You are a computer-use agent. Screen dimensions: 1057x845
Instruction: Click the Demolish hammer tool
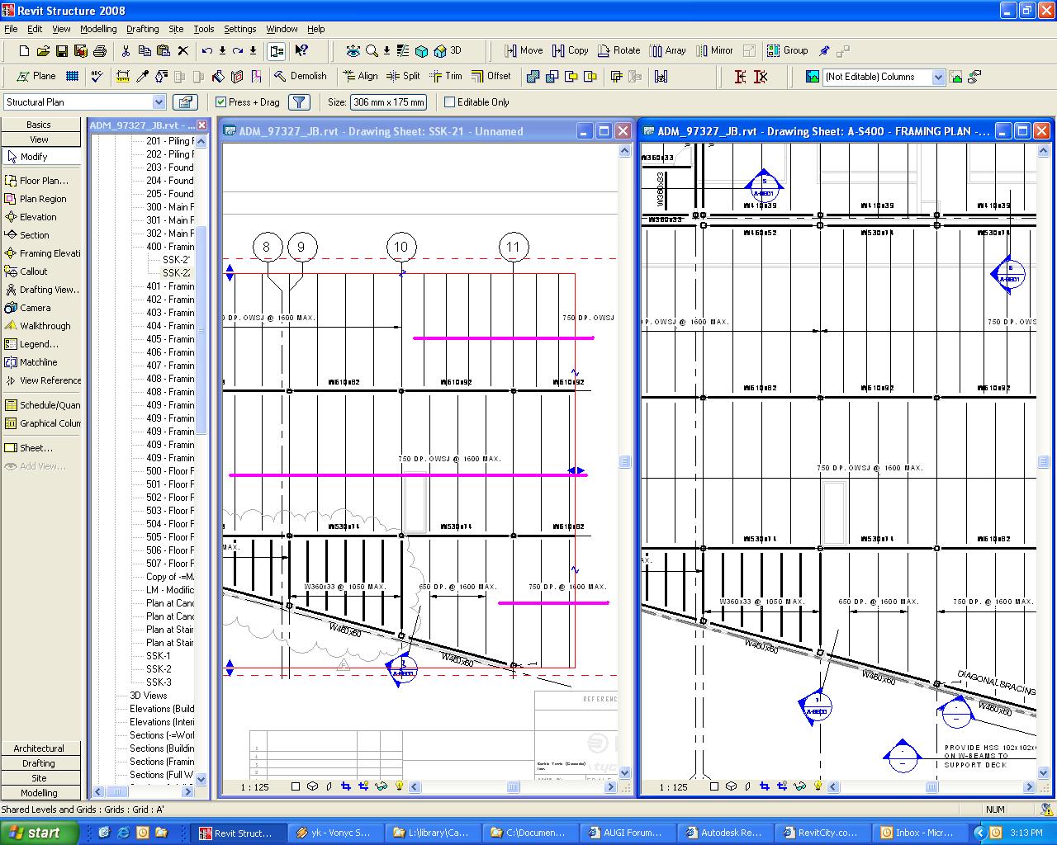pyautogui.click(x=300, y=76)
